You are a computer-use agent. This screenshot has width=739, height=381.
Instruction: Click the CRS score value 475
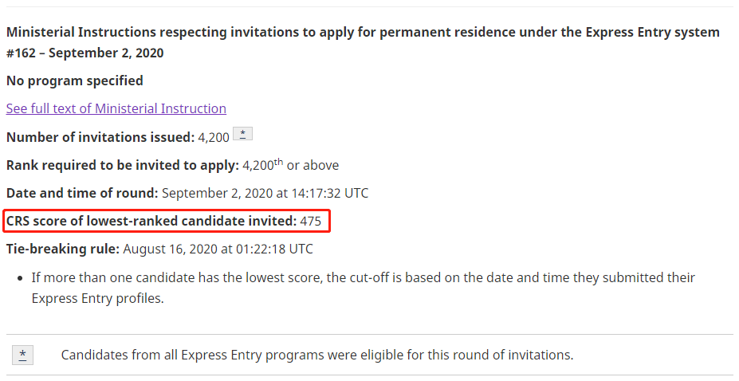point(310,221)
